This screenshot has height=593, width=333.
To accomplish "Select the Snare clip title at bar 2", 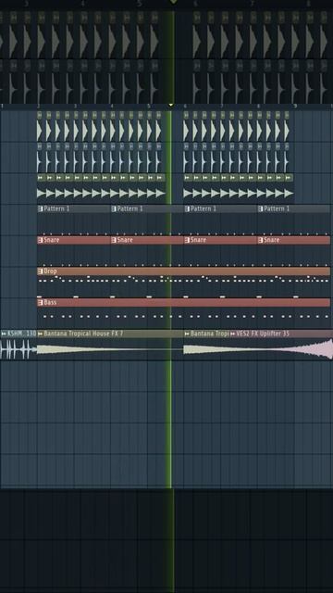I will click(x=52, y=240).
